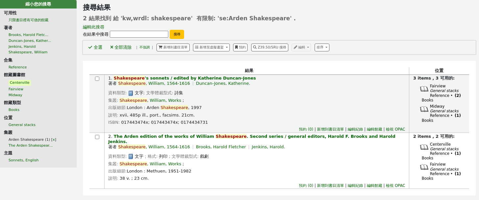Image resolution: width=479 pixels, height=200 pixels.
Task: Click the book icon beside Centerville in result 2
Action: click(x=424, y=147)
